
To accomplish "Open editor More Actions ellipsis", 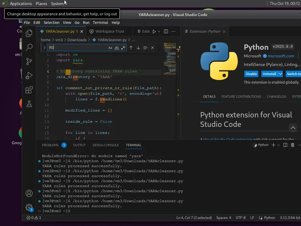I will [173, 31].
